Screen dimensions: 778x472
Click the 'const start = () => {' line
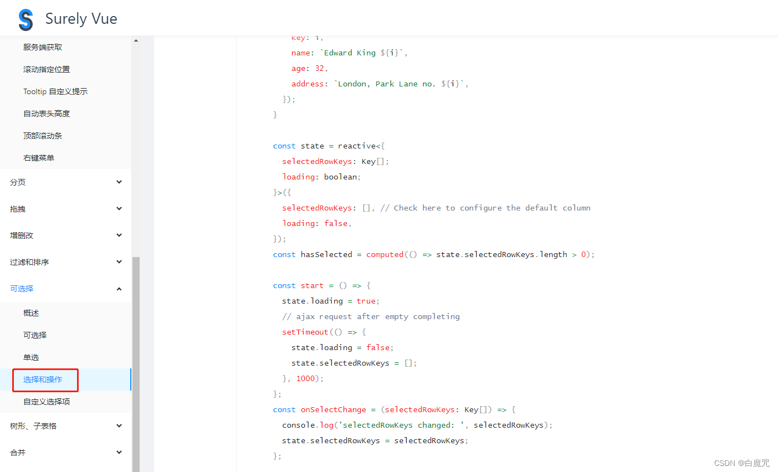(x=322, y=285)
